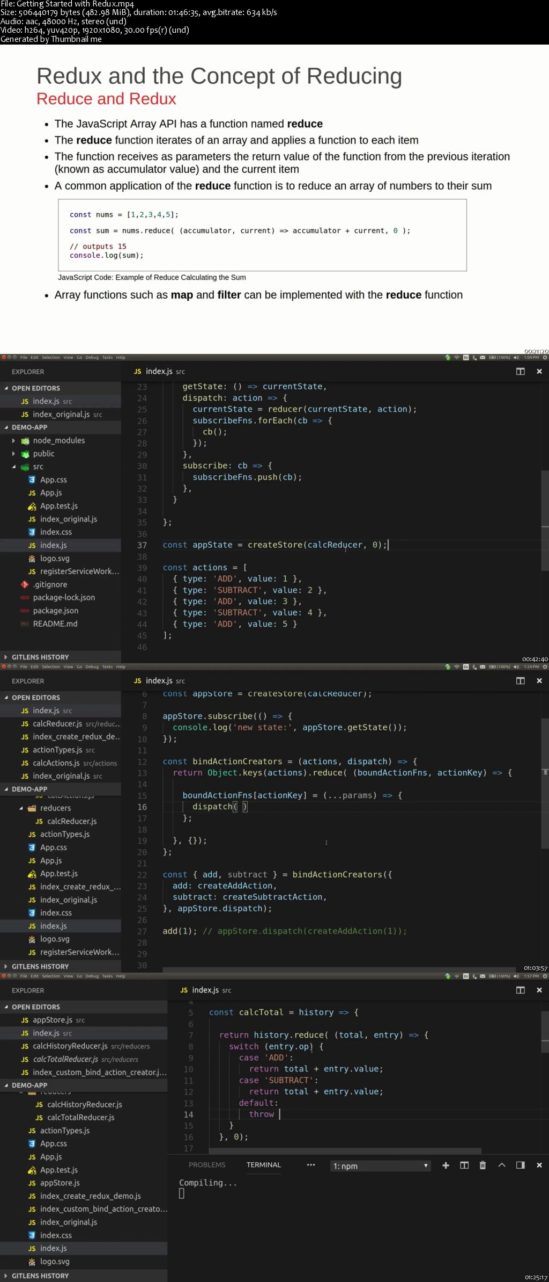Click system settings gear in 00:42:40 top bar
The width and height of the screenshot is (549, 1282).
tap(545, 357)
